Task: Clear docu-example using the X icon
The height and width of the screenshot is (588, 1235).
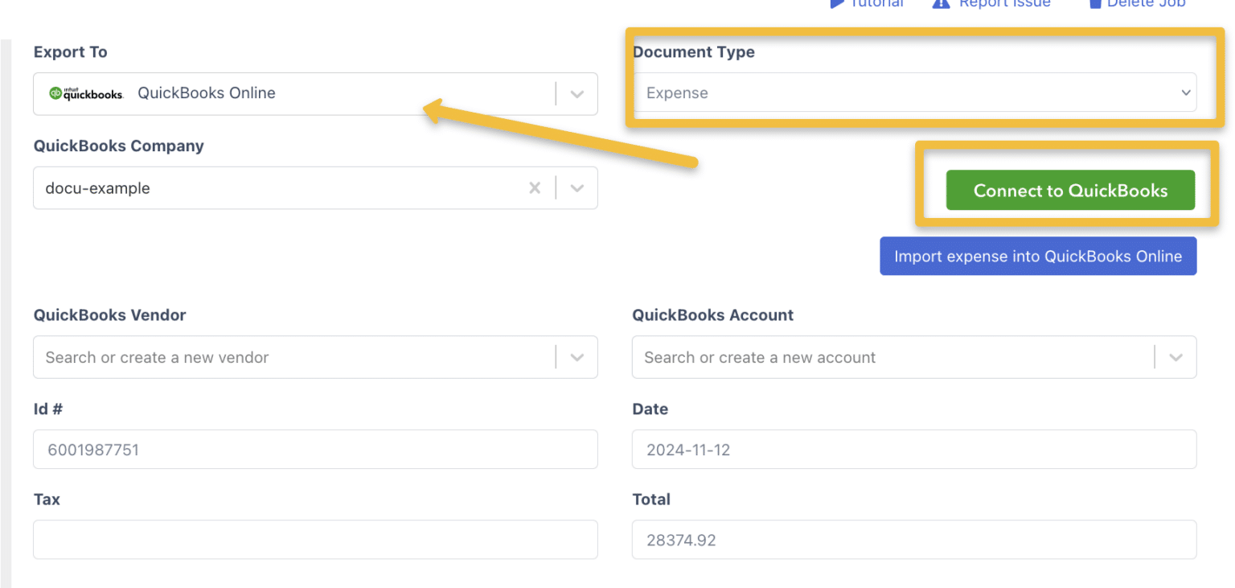Action: pyautogui.click(x=535, y=187)
